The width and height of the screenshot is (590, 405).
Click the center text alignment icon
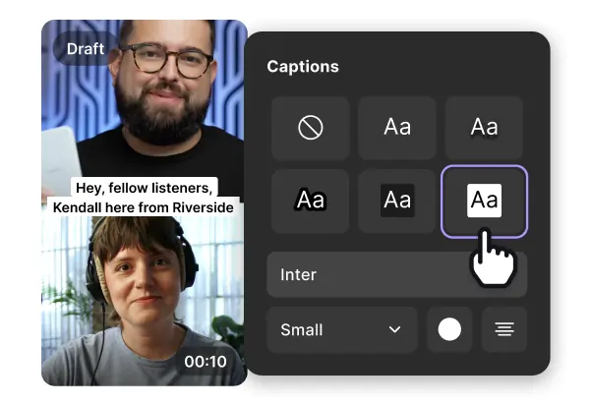click(504, 329)
